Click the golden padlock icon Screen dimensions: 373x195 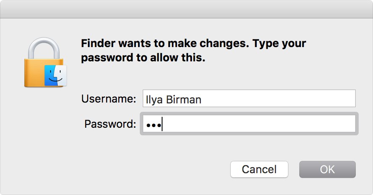pos(45,62)
